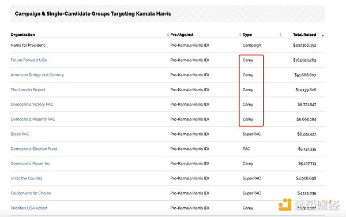
Task: Open the Unite the Country link
Action: [x=27, y=178]
